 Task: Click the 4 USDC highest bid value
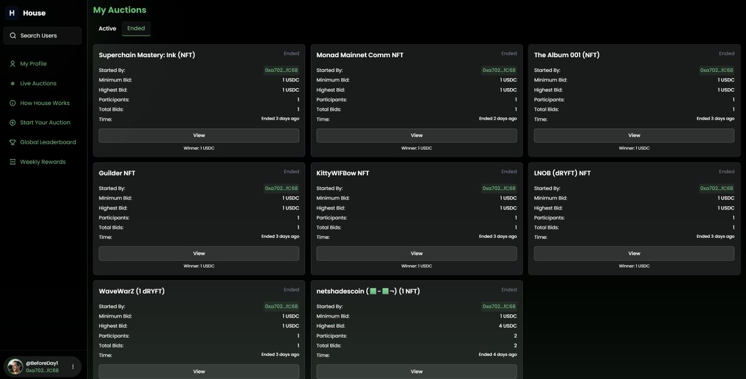pos(507,326)
